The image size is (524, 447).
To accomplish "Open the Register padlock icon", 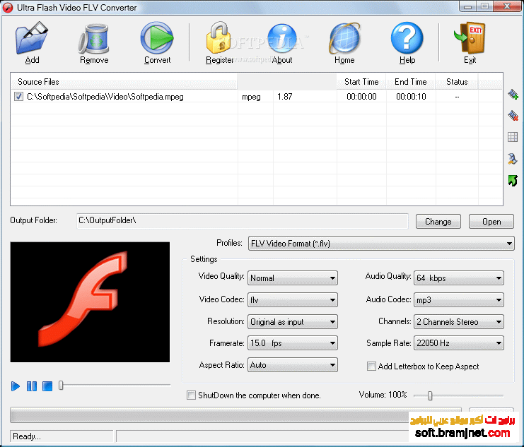I will pos(219,37).
